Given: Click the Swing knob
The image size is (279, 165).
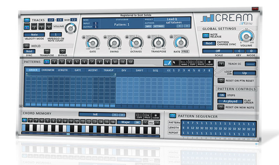Looking at the screenshot, I should click(113, 42).
